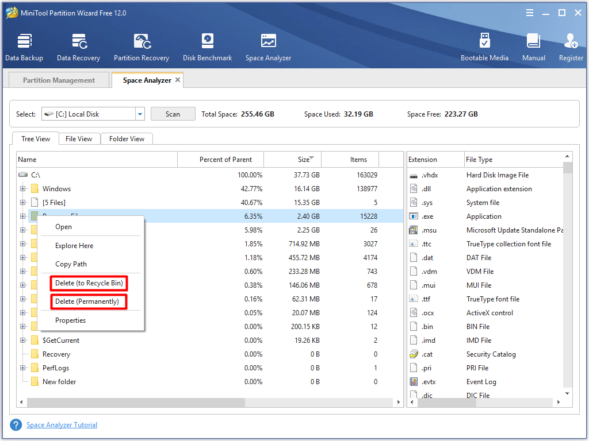Screen dimensions: 589x441
Task: Start the Disk Benchmark tool
Action: 207,47
